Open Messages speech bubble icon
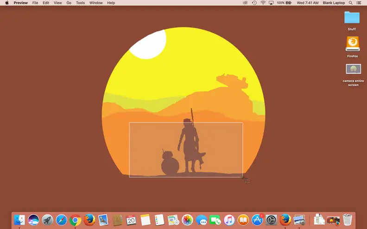 pyautogui.click(x=201, y=220)
